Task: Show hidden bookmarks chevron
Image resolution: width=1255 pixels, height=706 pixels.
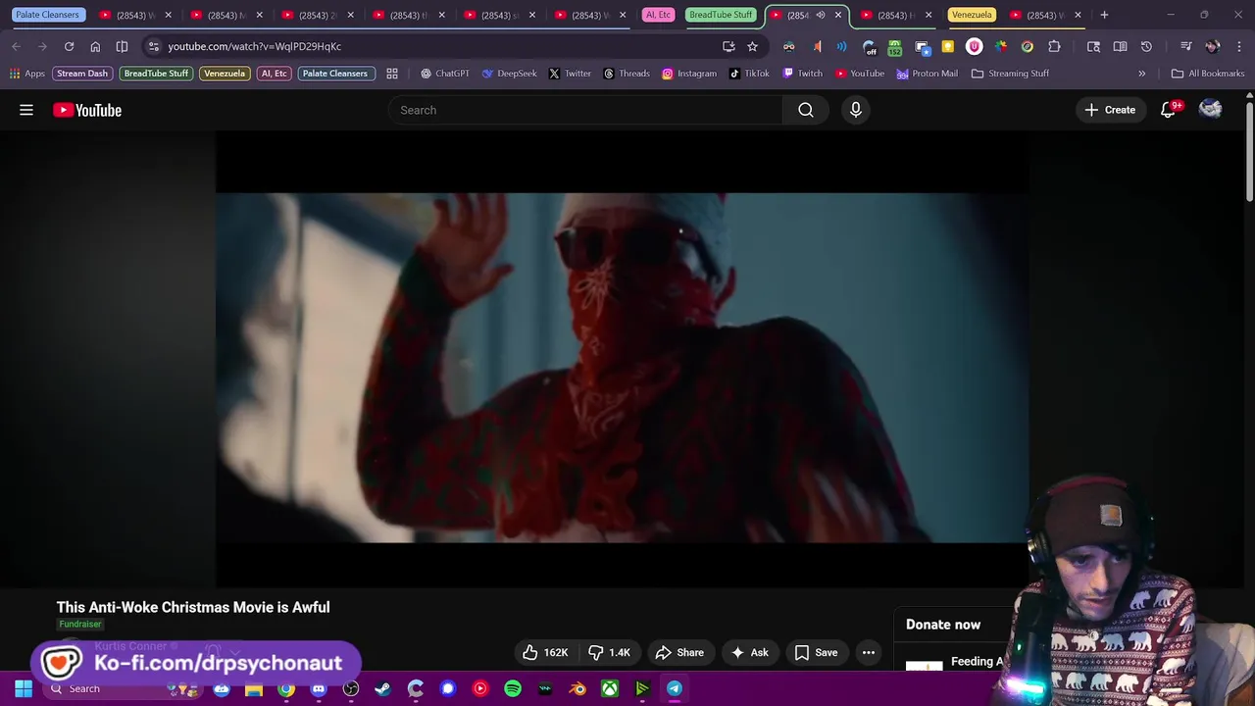Action: click(x=1141, y=74)
